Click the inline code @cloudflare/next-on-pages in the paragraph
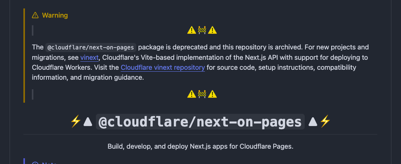Viewport: 401px width, 164px height. (91, 48)
